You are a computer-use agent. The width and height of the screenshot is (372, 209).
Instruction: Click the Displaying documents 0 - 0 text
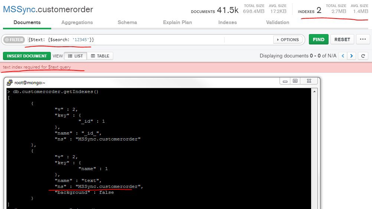tap(298, 56)
